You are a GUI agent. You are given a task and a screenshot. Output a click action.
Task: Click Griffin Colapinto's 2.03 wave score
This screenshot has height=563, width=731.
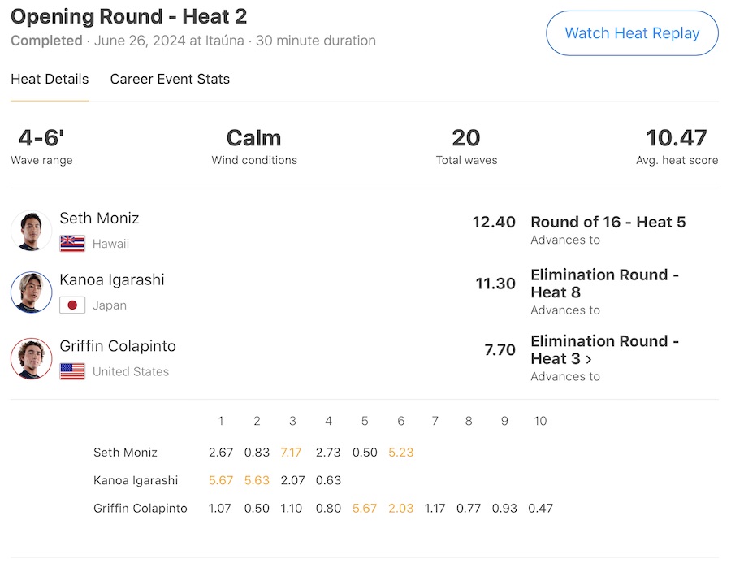click(400, 508)
